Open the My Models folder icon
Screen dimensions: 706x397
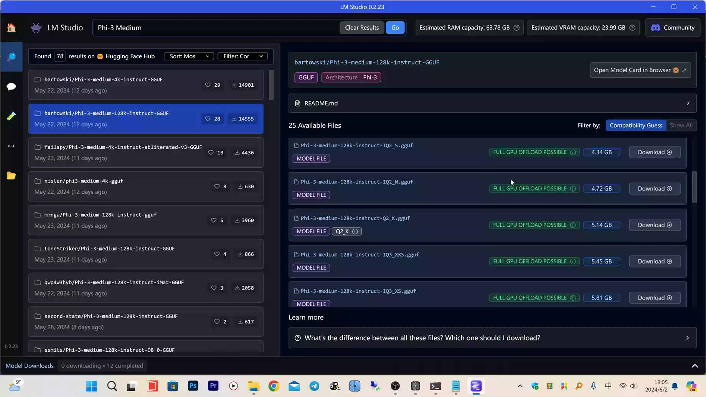11,176
